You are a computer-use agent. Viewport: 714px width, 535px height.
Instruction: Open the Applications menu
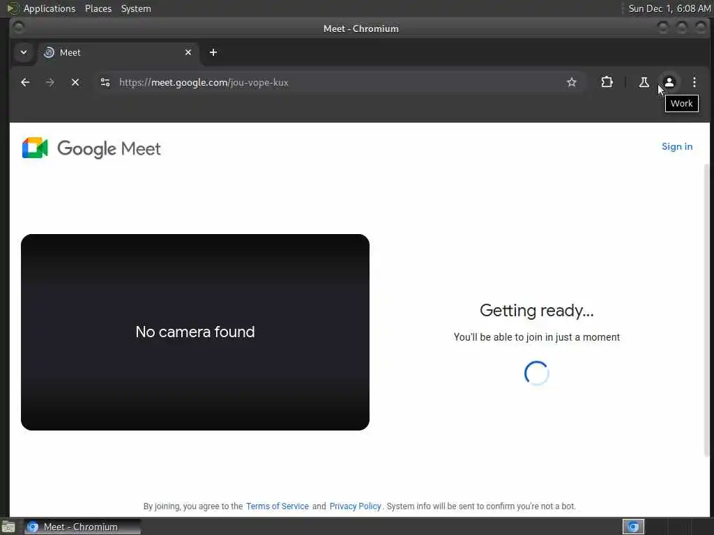click(x=50, y=8)
